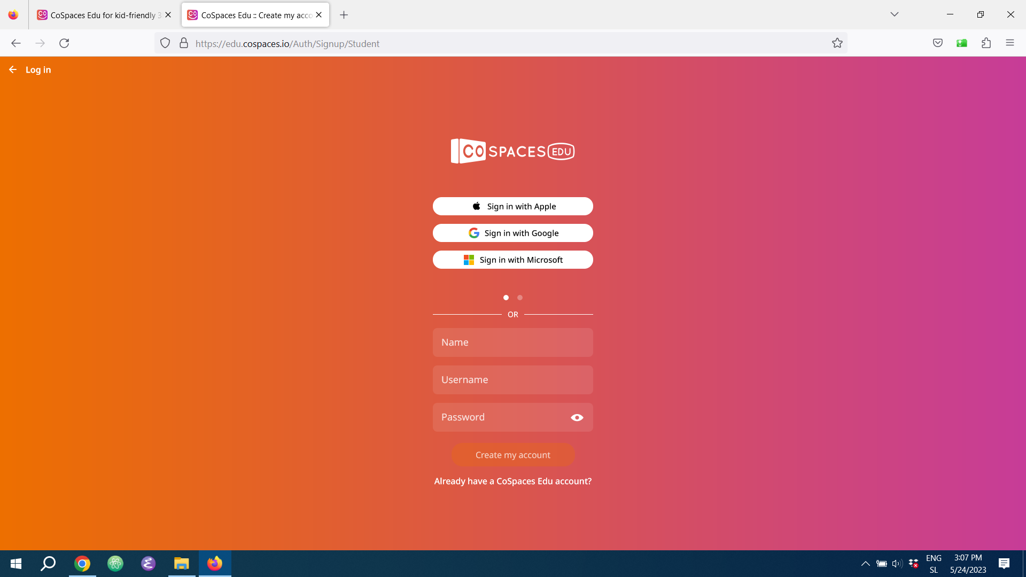Viewport: 1026px width, 577px height.
Task: Click Sign in with Google
Action: [x=512, y=233]
